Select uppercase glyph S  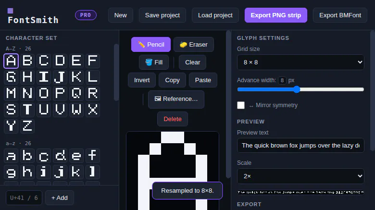(11, 110)
